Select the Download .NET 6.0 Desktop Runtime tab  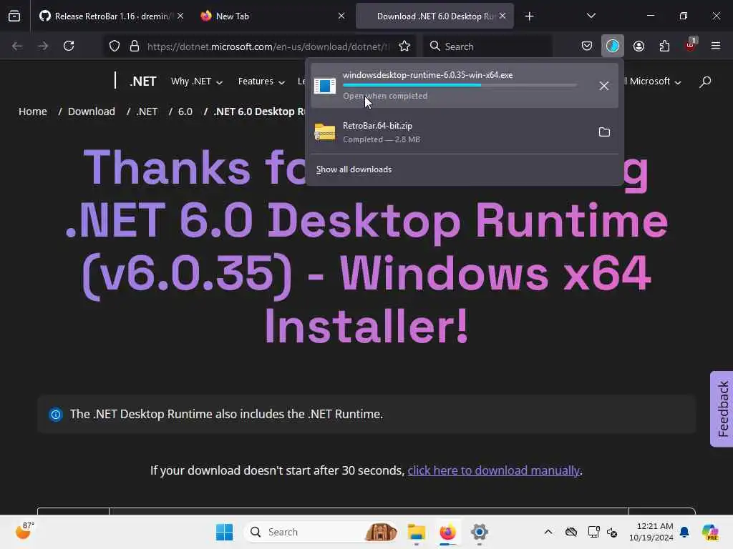click(x=435, y=16)
